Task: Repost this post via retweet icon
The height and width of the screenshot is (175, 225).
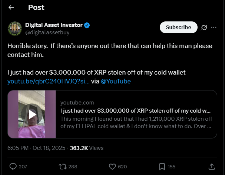Action: (x=63, y=167)
